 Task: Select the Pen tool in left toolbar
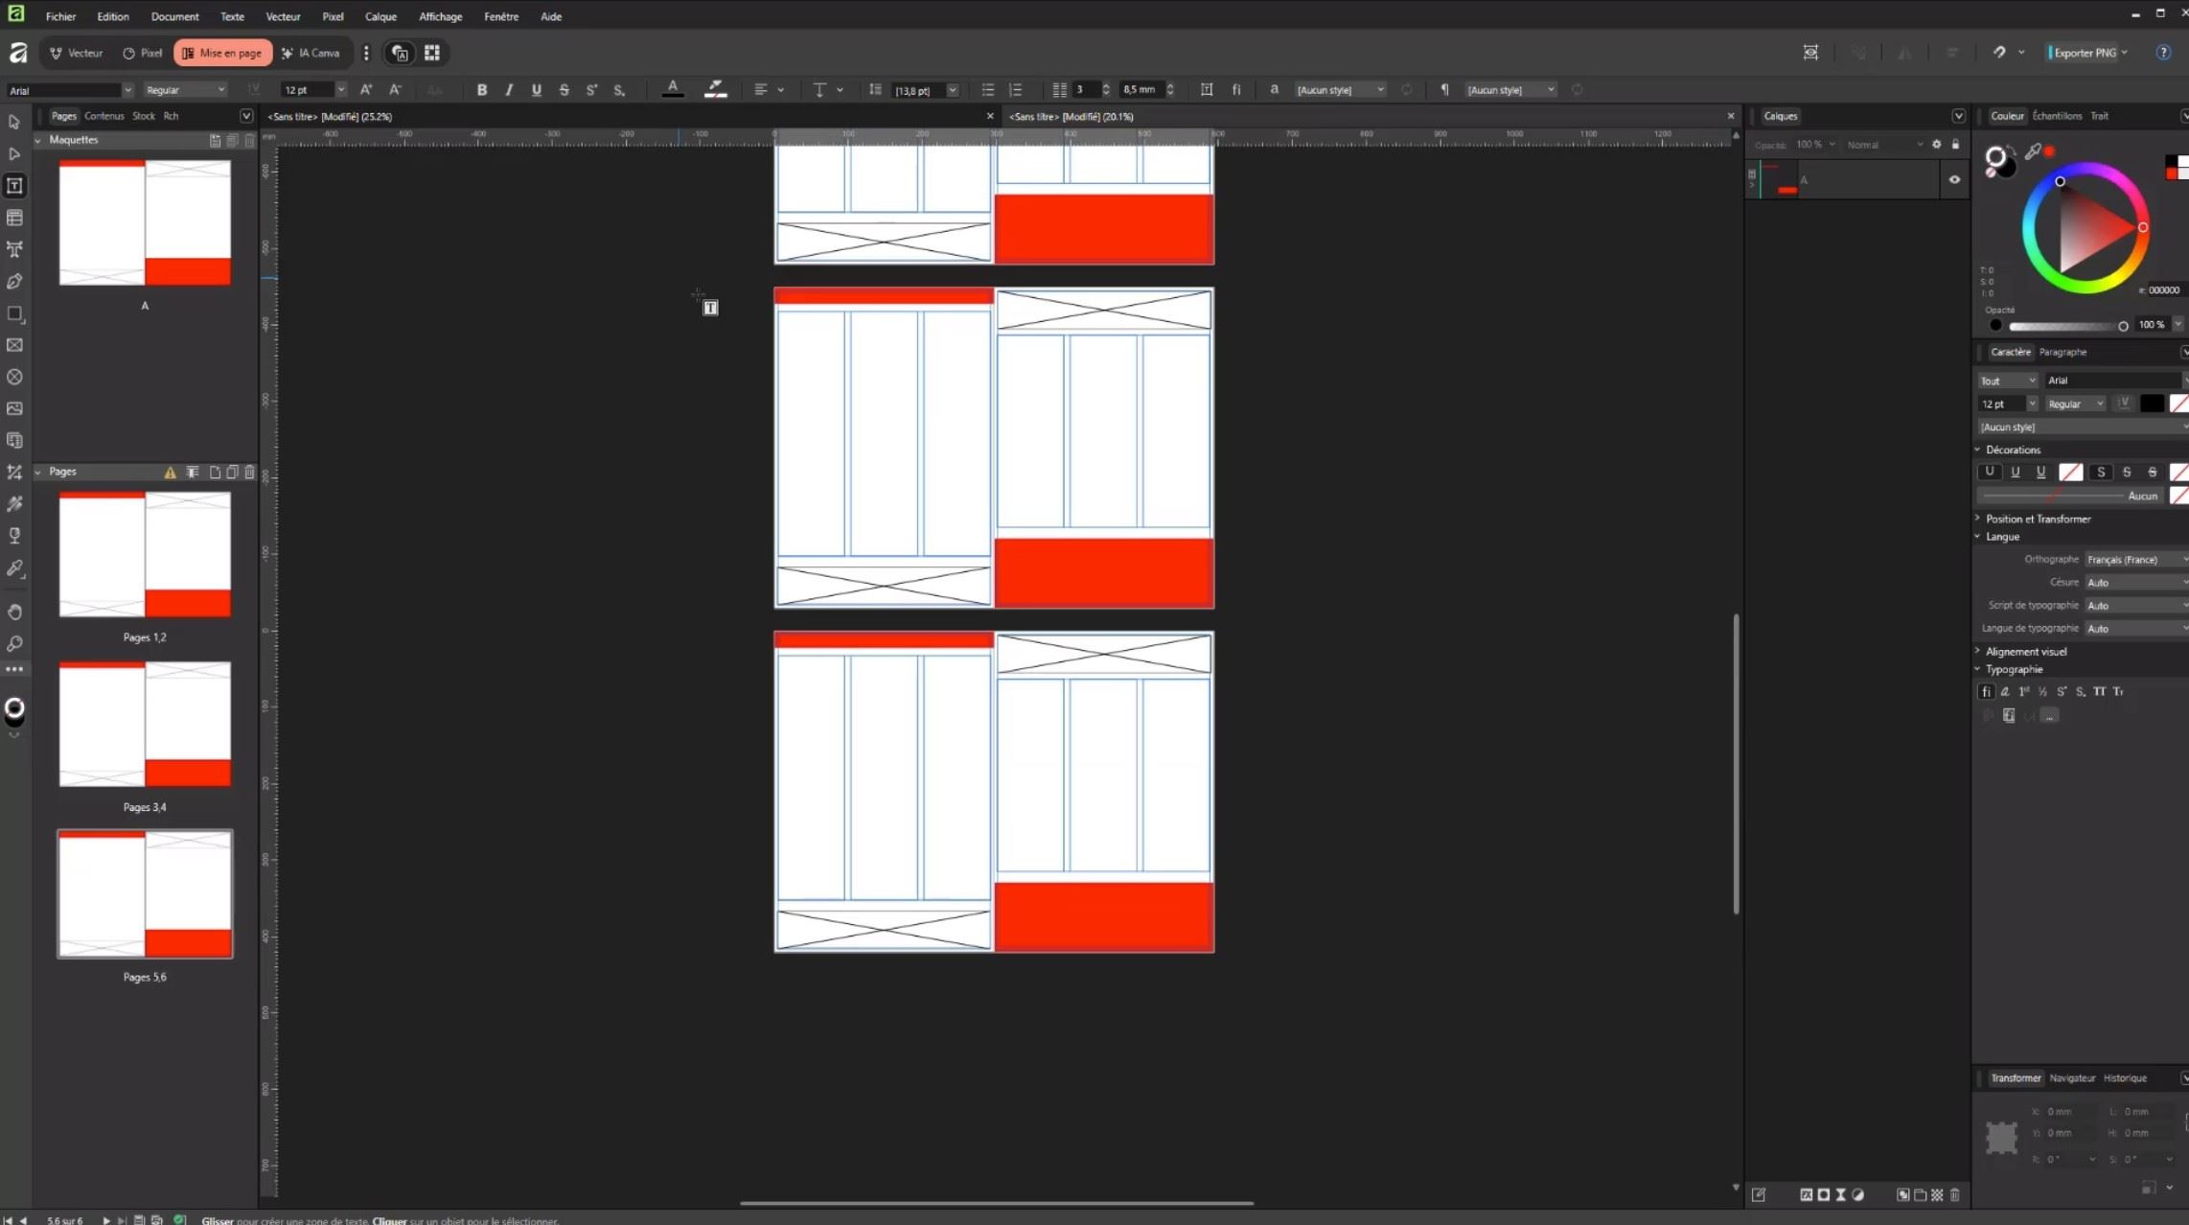click(14, 282)
